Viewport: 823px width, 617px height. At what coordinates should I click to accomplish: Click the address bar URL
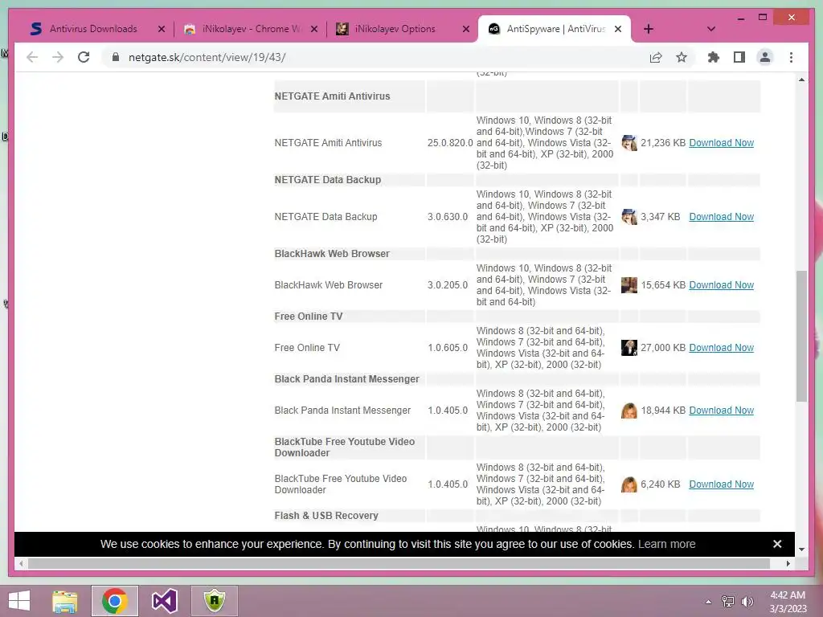[x=207, y=57]
